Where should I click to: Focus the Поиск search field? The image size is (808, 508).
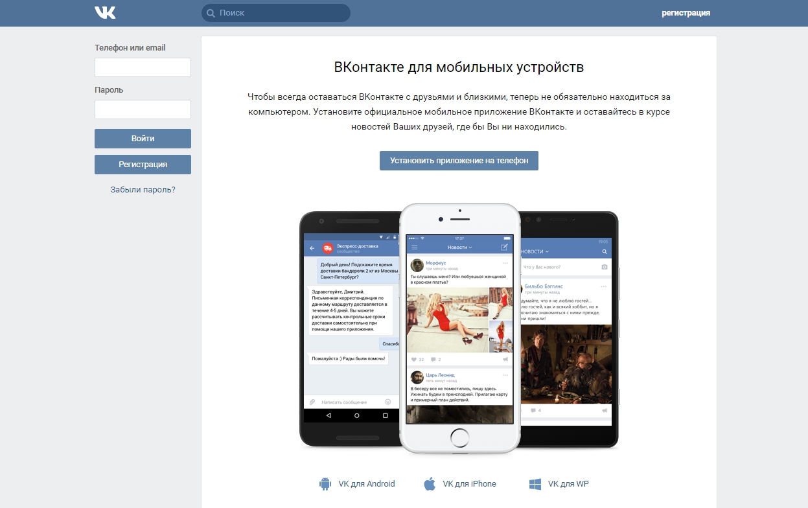coord(275,13)
